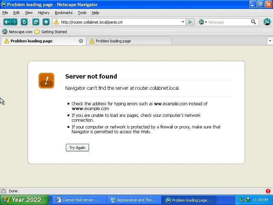This screenshot has height=205, width=273.
Task: Click the Netscape Navigator title bar icon
Action: coord(3,4)
